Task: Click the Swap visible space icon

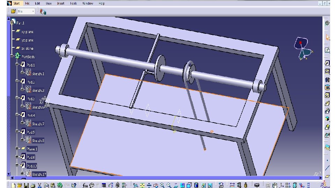Action: point(210,186)
